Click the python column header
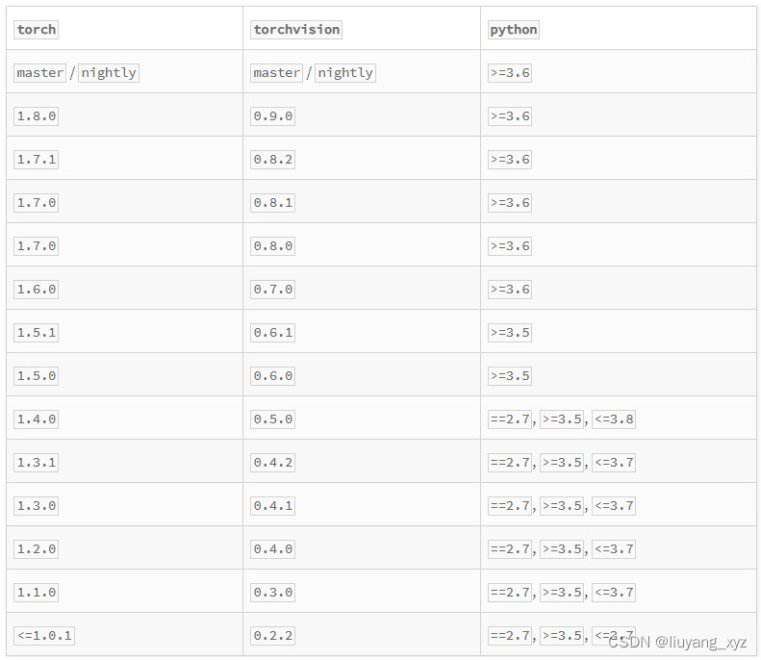 514,30
